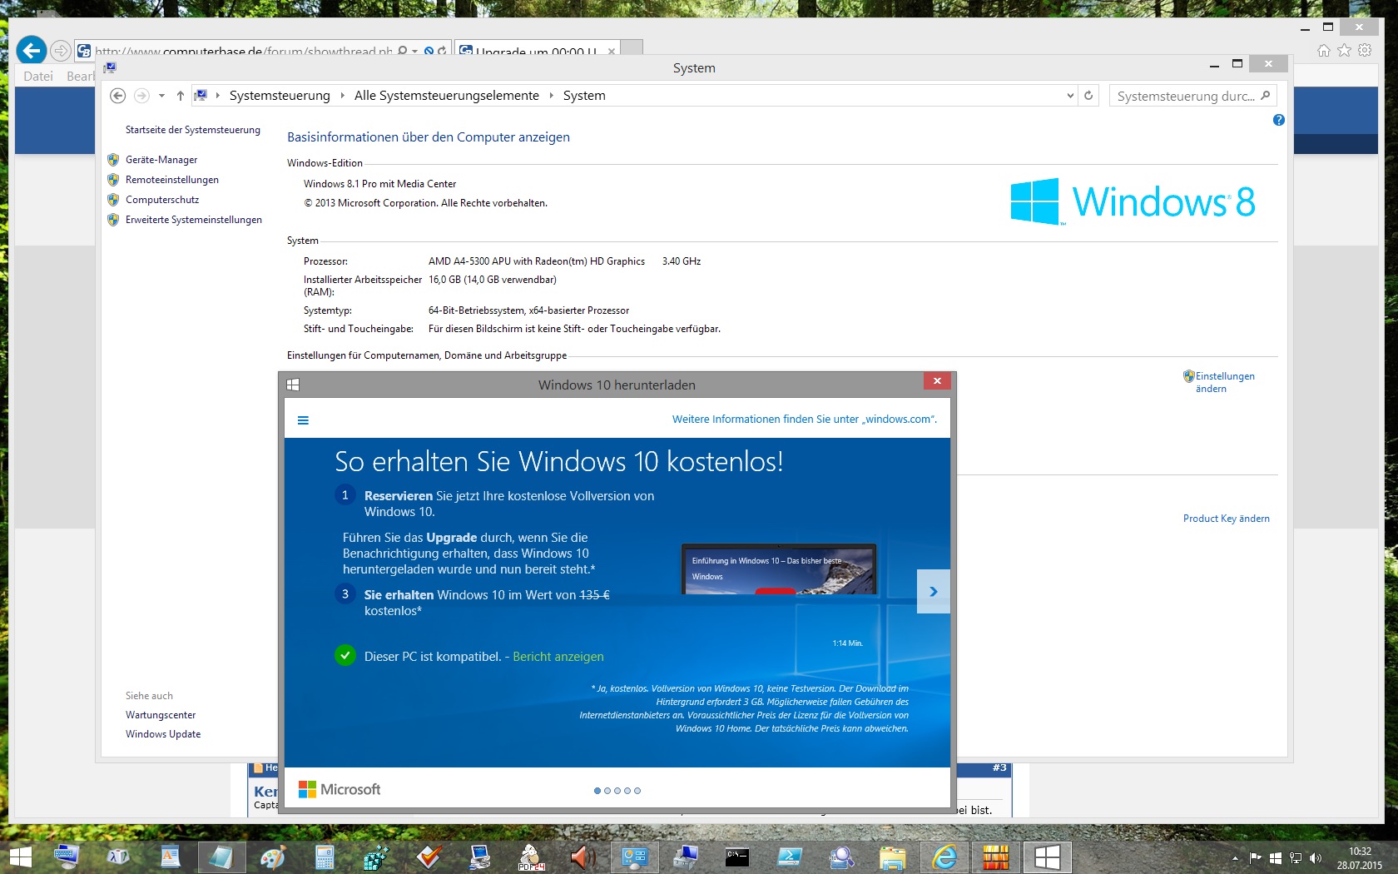Click the Internet Explorer back arrow button

click(x=32, y=51)
